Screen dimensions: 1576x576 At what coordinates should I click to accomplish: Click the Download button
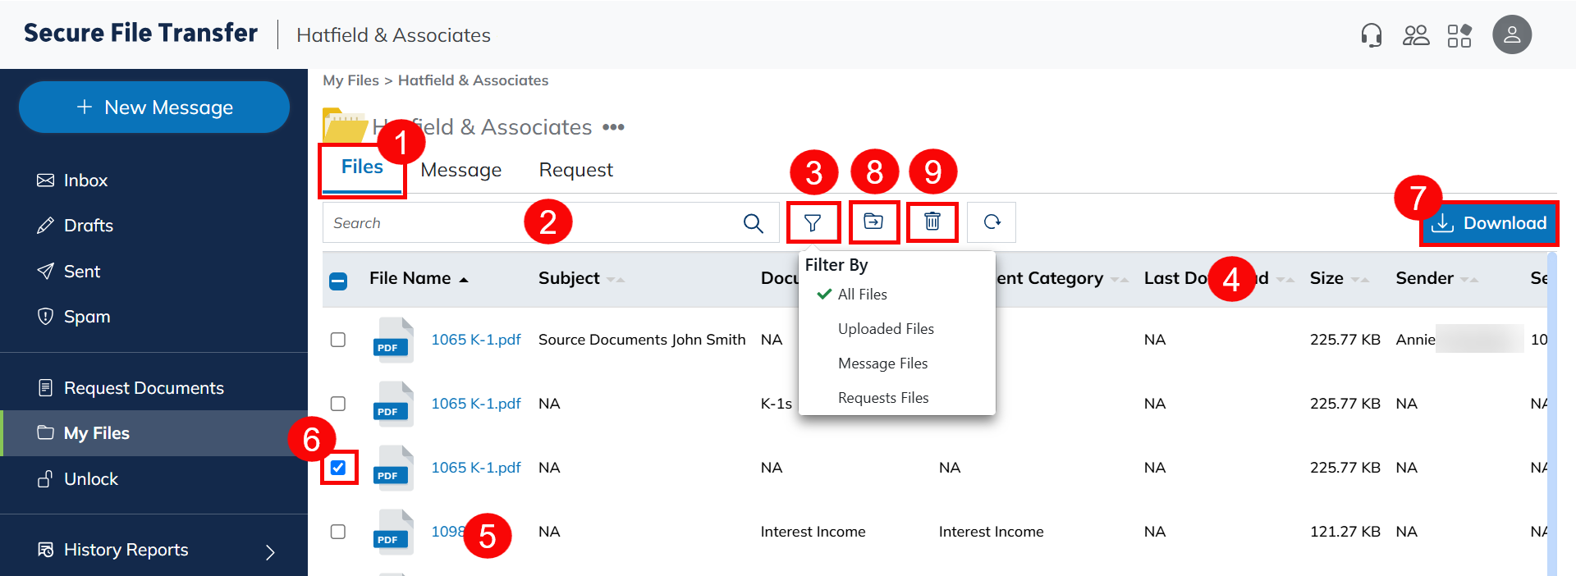1489,223
